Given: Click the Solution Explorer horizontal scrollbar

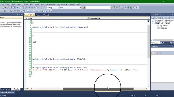Looking at the screenshot, I should click(x=163, y=40).
